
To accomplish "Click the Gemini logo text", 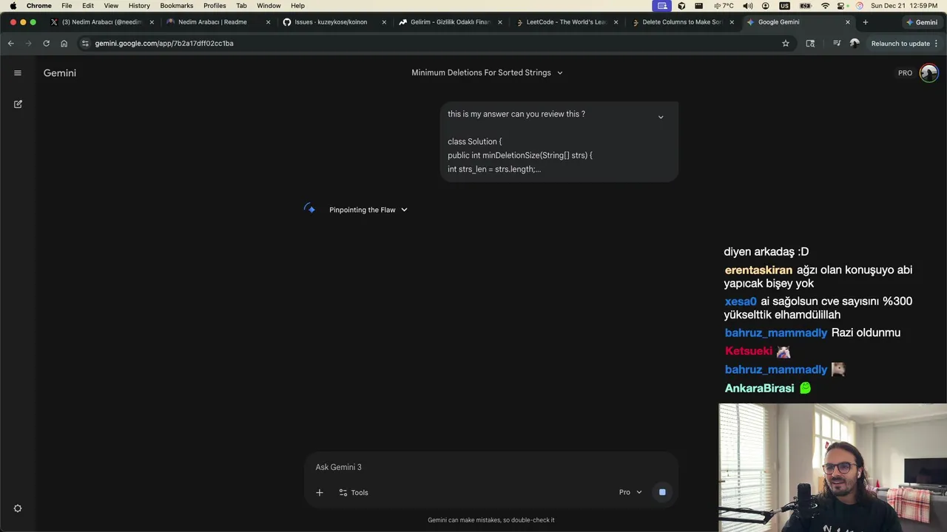I will (60, 72).
